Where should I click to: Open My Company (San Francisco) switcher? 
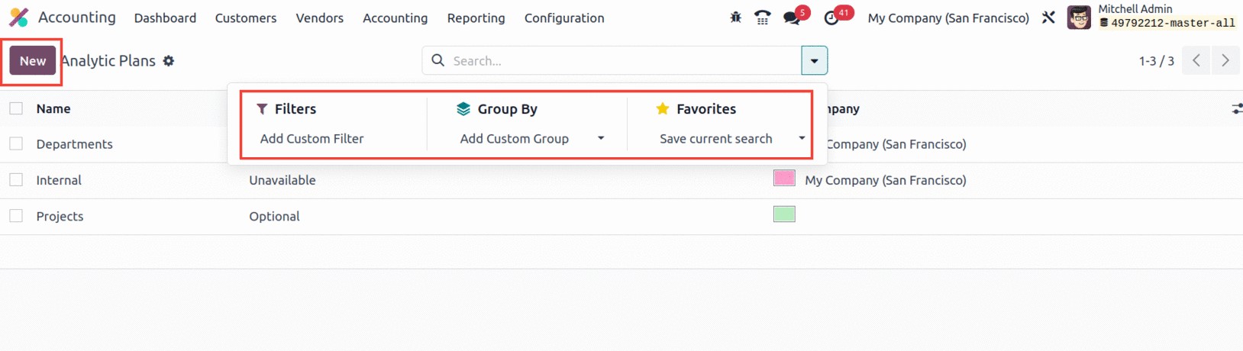coord(948,18)
